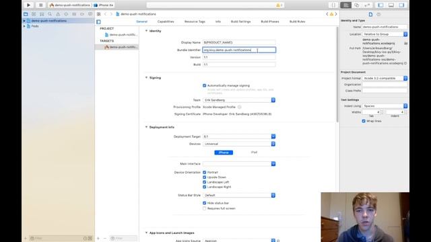Image resolution: width=431 pixels, height=242 pixels.
Task: Toggle Hide status bar checkbox
Action: tap(204, 203)
